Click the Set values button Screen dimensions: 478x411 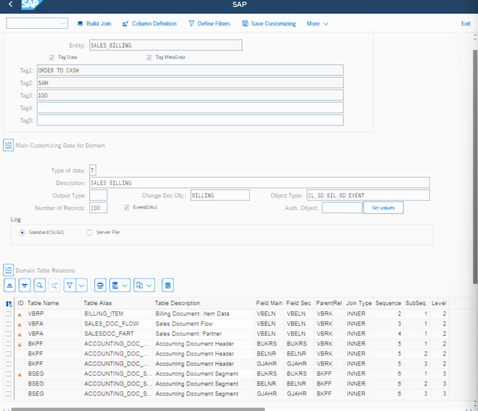pos(383,208)
